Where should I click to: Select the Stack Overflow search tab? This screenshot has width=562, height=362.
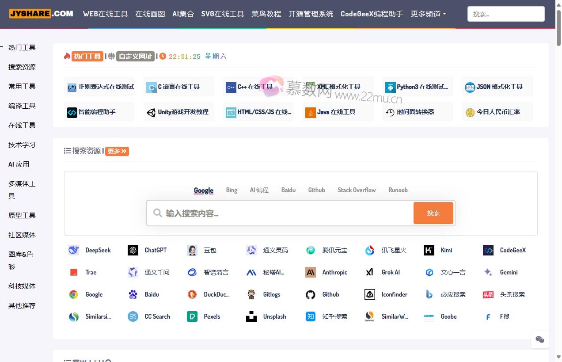point(357,190)
